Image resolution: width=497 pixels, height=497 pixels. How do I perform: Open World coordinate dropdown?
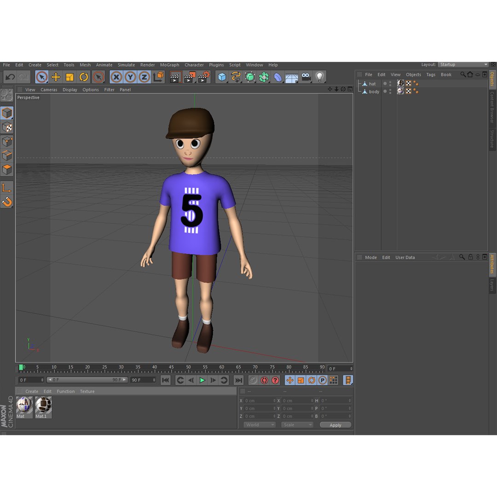coord(259,425)
